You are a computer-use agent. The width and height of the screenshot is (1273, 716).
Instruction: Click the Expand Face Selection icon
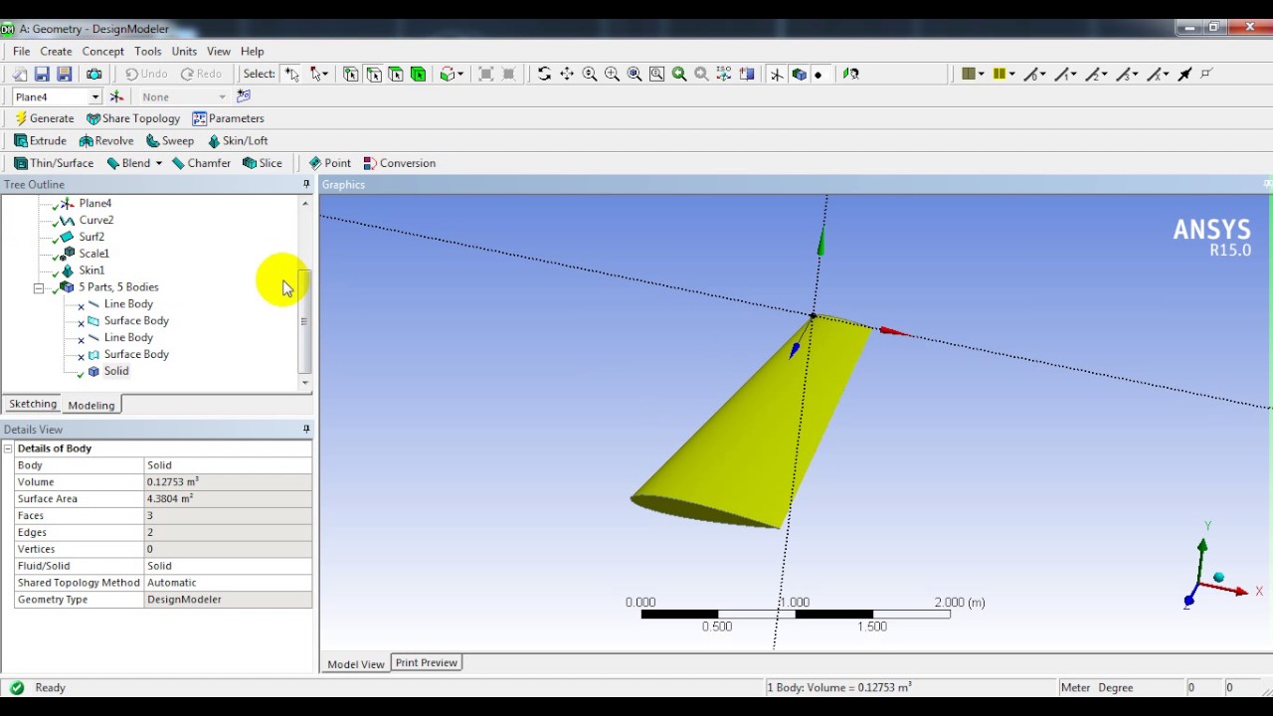click(x=486, y=74)
